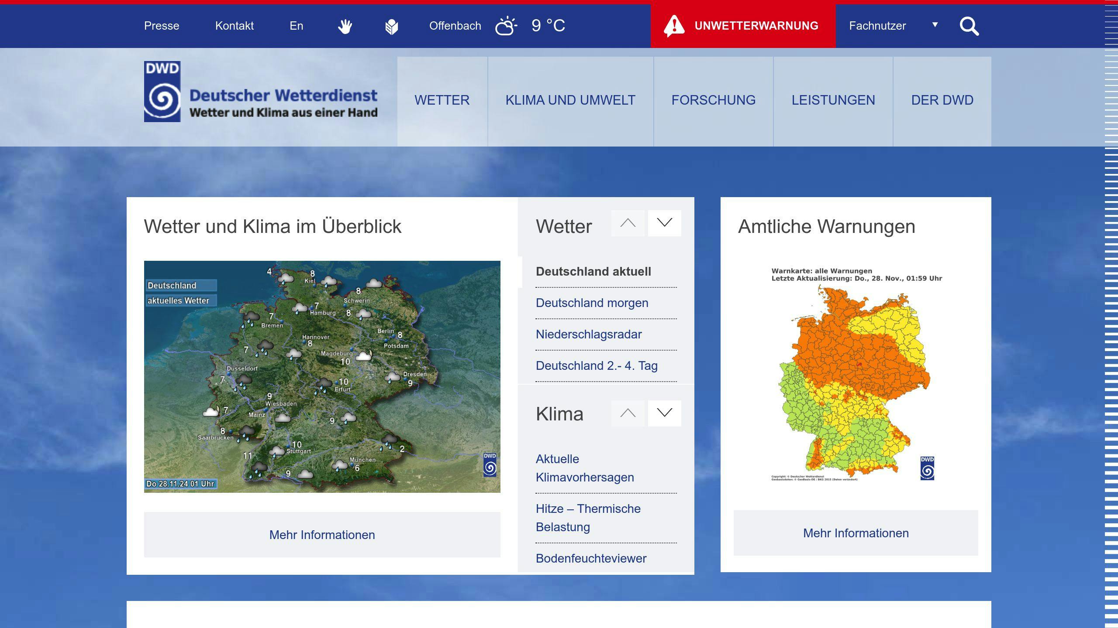The width and height of the screenshot is (1118, 628).
Task: Open the KLIMA UND UMWELT menu
Action: click(x=570, y=100)
